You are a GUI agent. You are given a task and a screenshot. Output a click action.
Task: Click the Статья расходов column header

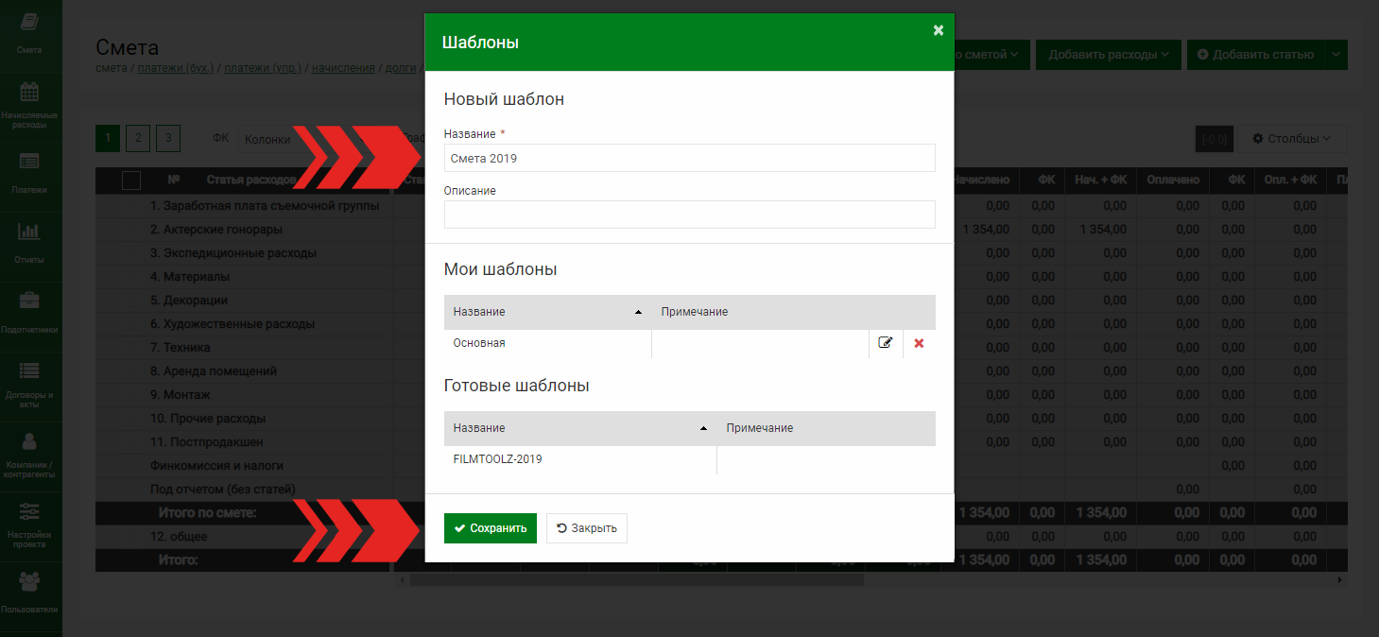coord(251,180)
